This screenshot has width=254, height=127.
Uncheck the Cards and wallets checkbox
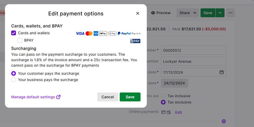pos(14,33)
